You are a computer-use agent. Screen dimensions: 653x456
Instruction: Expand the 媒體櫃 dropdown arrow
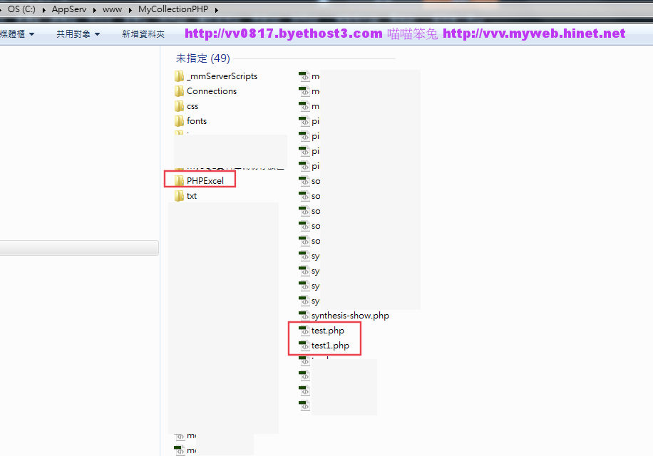(31, 34)
